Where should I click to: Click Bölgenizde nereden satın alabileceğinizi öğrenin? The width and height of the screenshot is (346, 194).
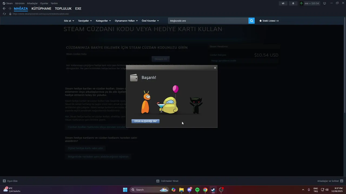(98, 157)
